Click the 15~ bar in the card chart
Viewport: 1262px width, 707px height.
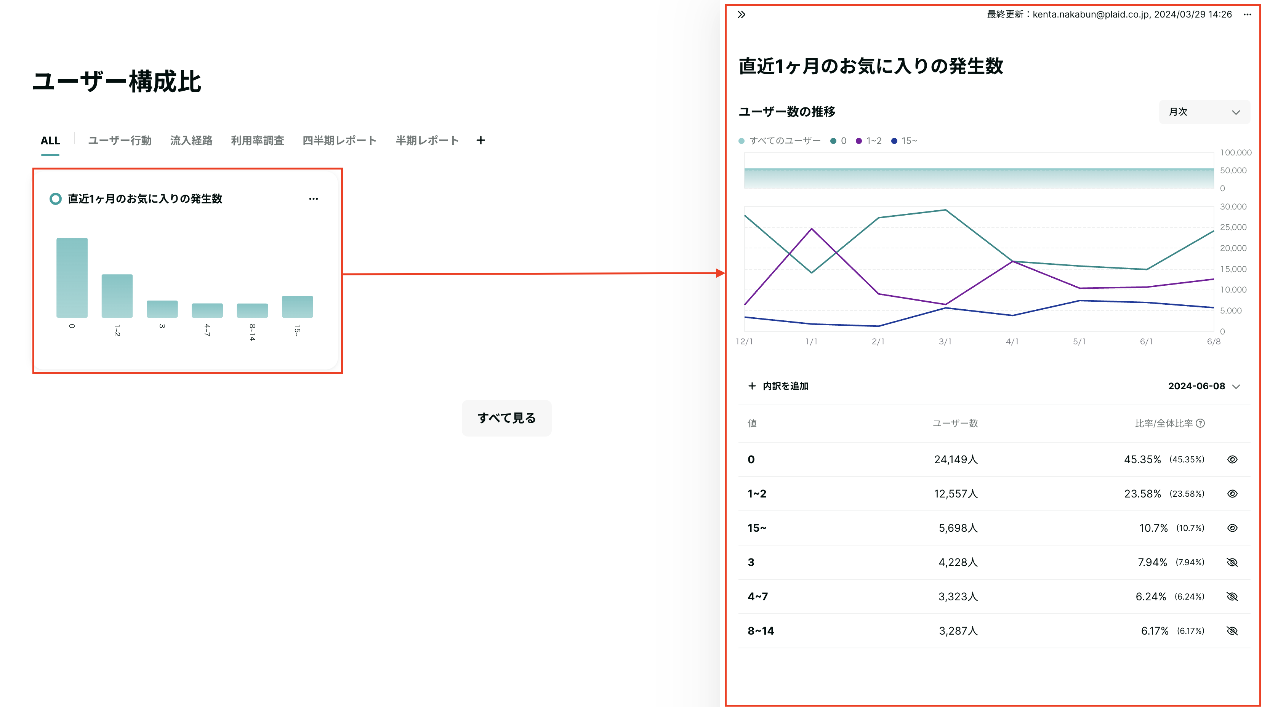click(x=297, y=307)
